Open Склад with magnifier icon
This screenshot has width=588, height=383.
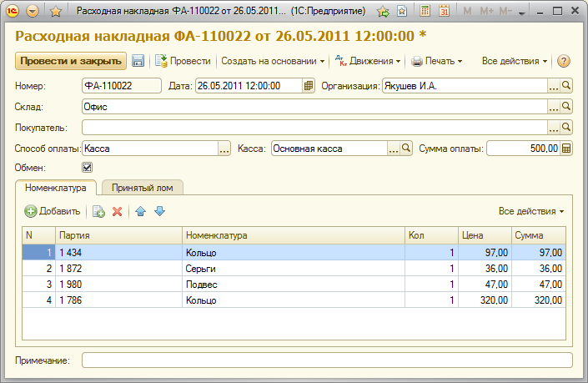click(x=566, y=107)
